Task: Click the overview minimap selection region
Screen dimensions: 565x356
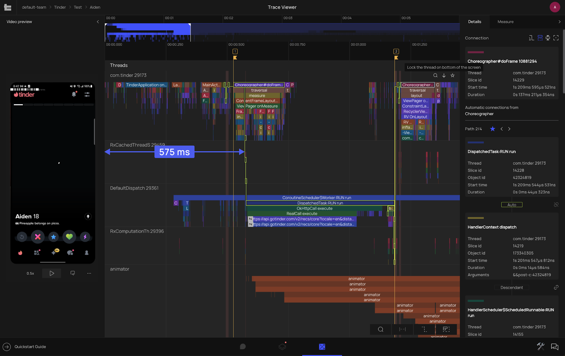Action: 148,32
